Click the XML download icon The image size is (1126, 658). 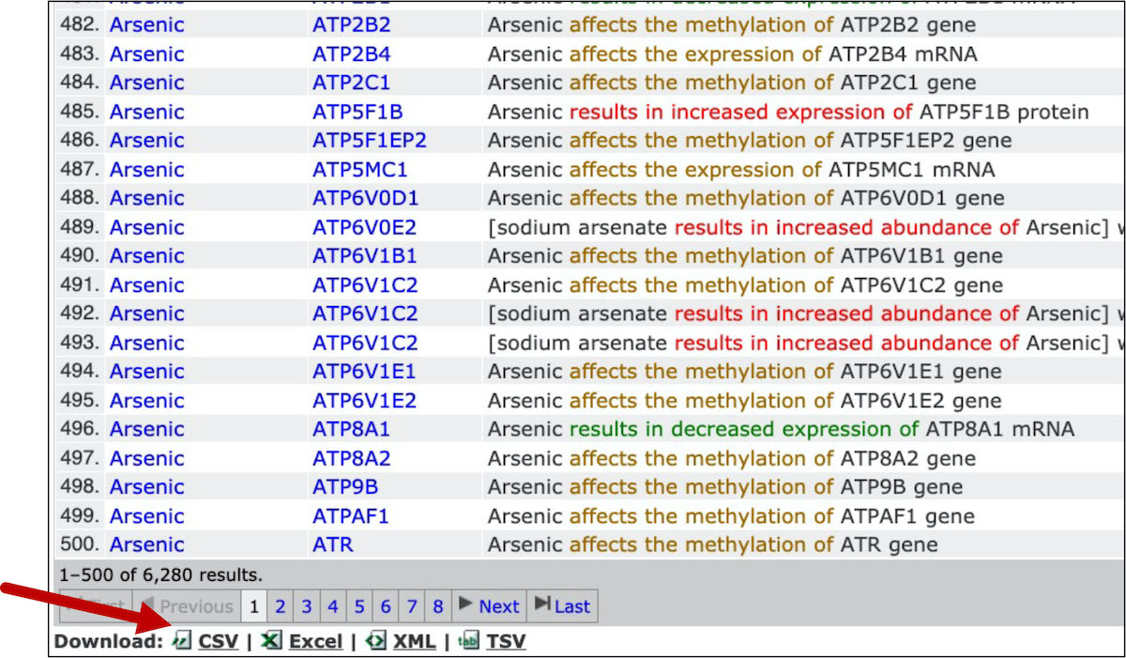[x=375, y=641]
